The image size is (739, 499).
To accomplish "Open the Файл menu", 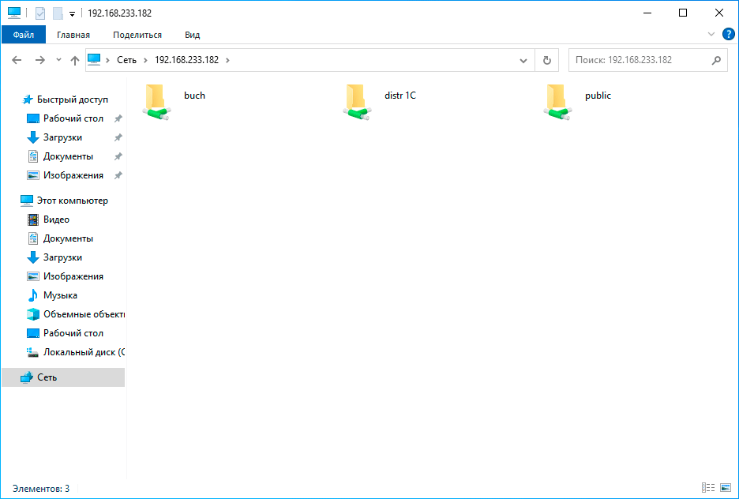I will 24,35.
